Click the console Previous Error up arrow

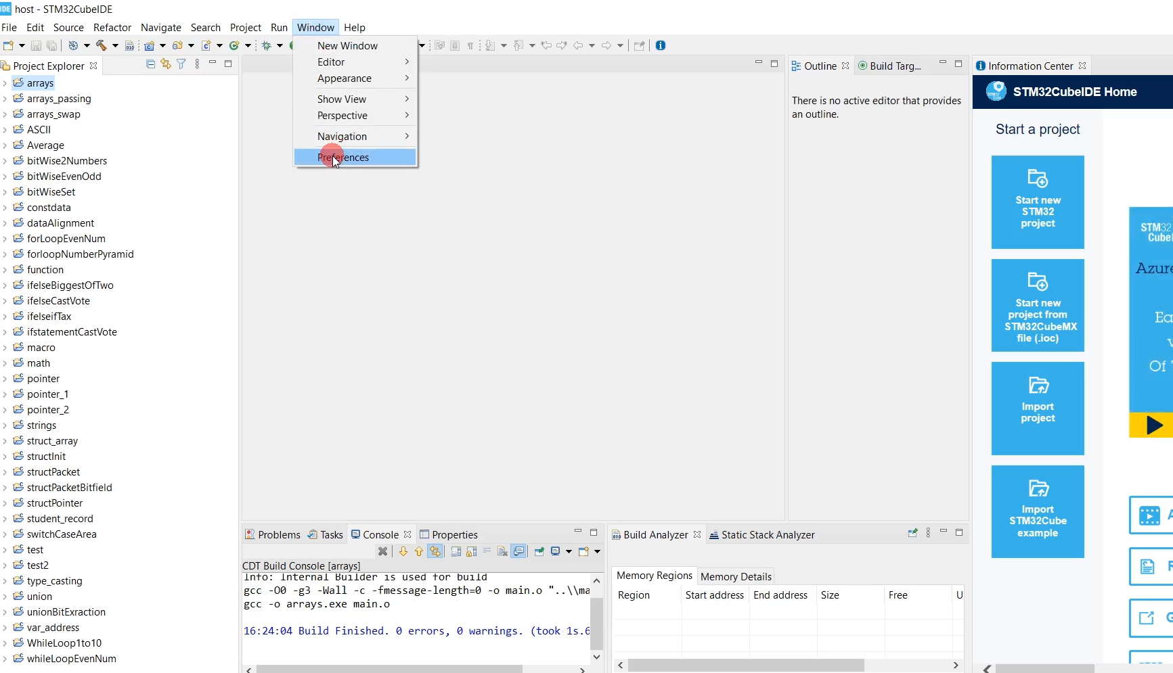[419, 551]
